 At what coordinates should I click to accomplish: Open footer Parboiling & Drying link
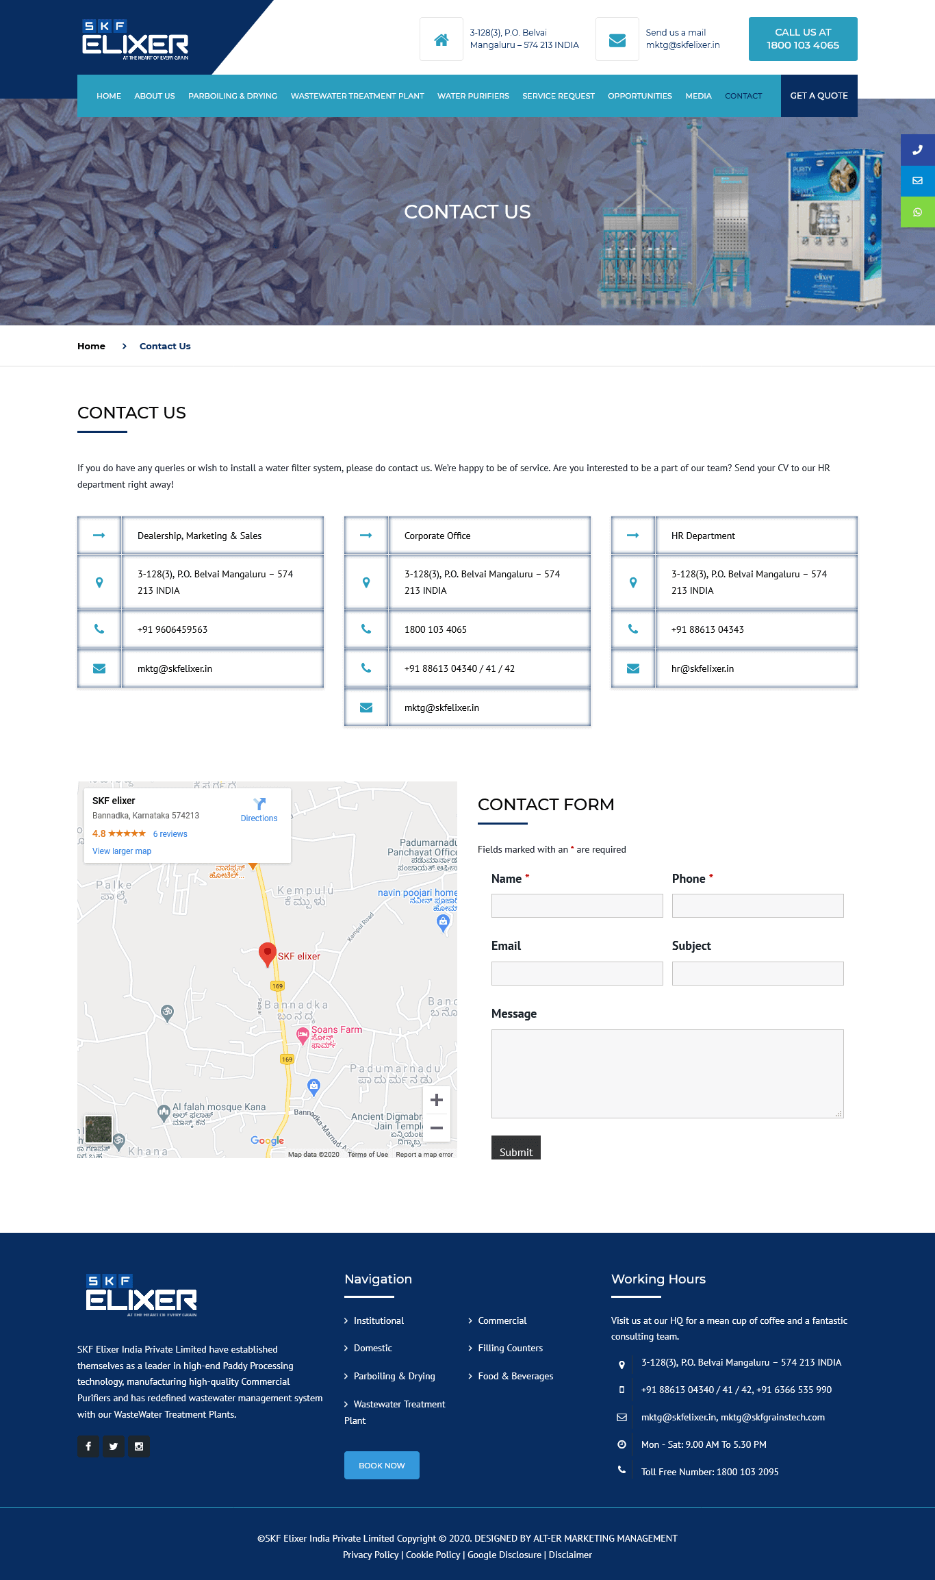point(394,1376)
